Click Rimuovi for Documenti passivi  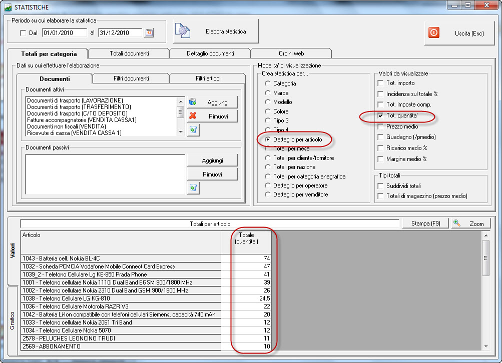pos(212,174)
